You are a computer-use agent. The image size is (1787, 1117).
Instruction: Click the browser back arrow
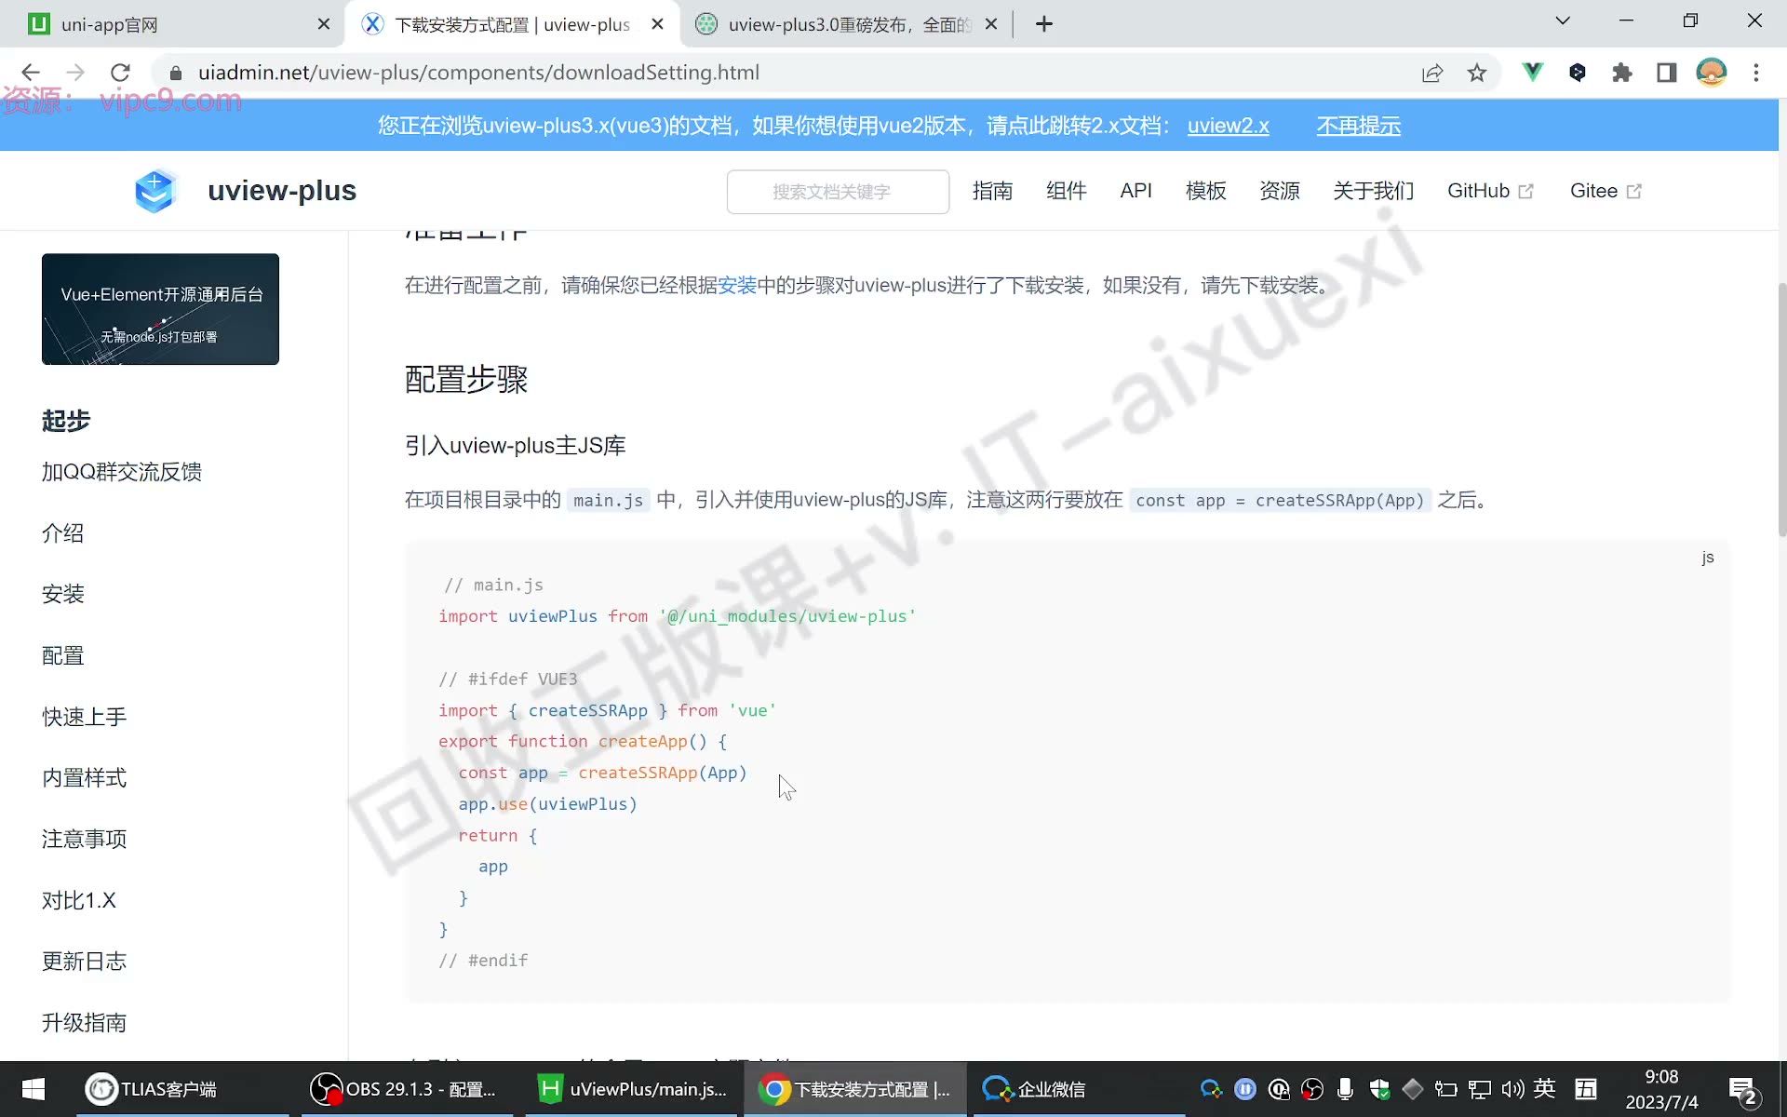tap(31, 73)
